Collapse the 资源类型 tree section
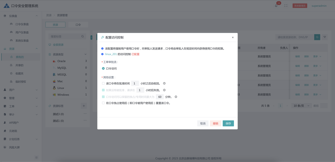The image size is (335, 162). (86, 54)
